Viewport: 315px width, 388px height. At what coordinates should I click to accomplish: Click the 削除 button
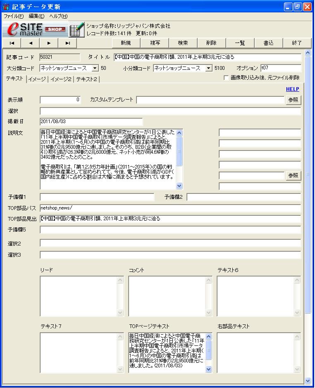pyautogui.click(x=212, y=43)
